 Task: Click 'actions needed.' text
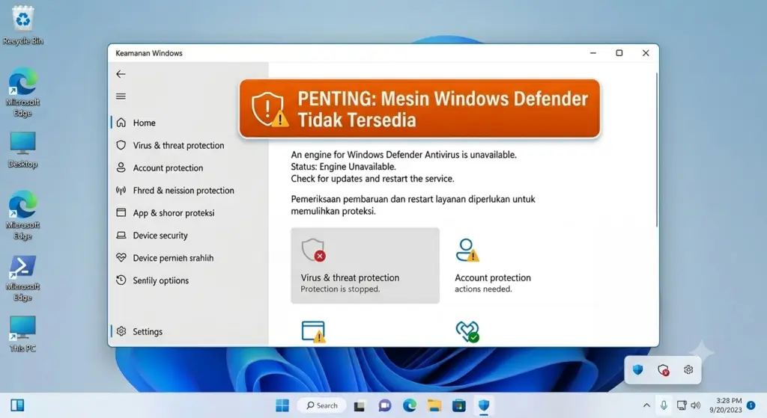(x=483, y=289)
